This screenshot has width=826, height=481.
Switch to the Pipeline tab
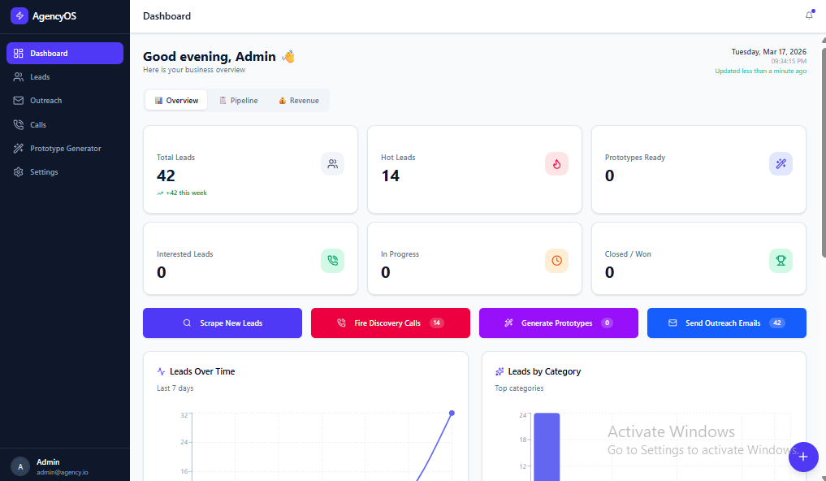[x=238, y=101]
